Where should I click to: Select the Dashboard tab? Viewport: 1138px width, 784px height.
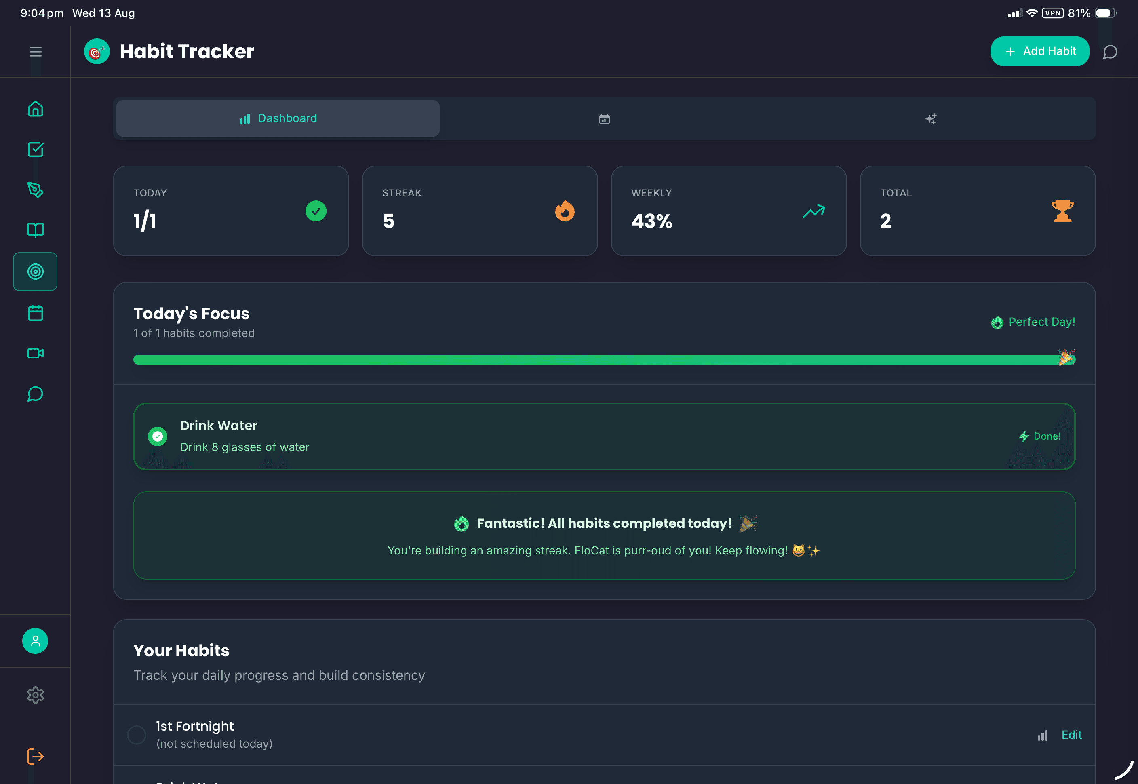(x=278, y=118)
